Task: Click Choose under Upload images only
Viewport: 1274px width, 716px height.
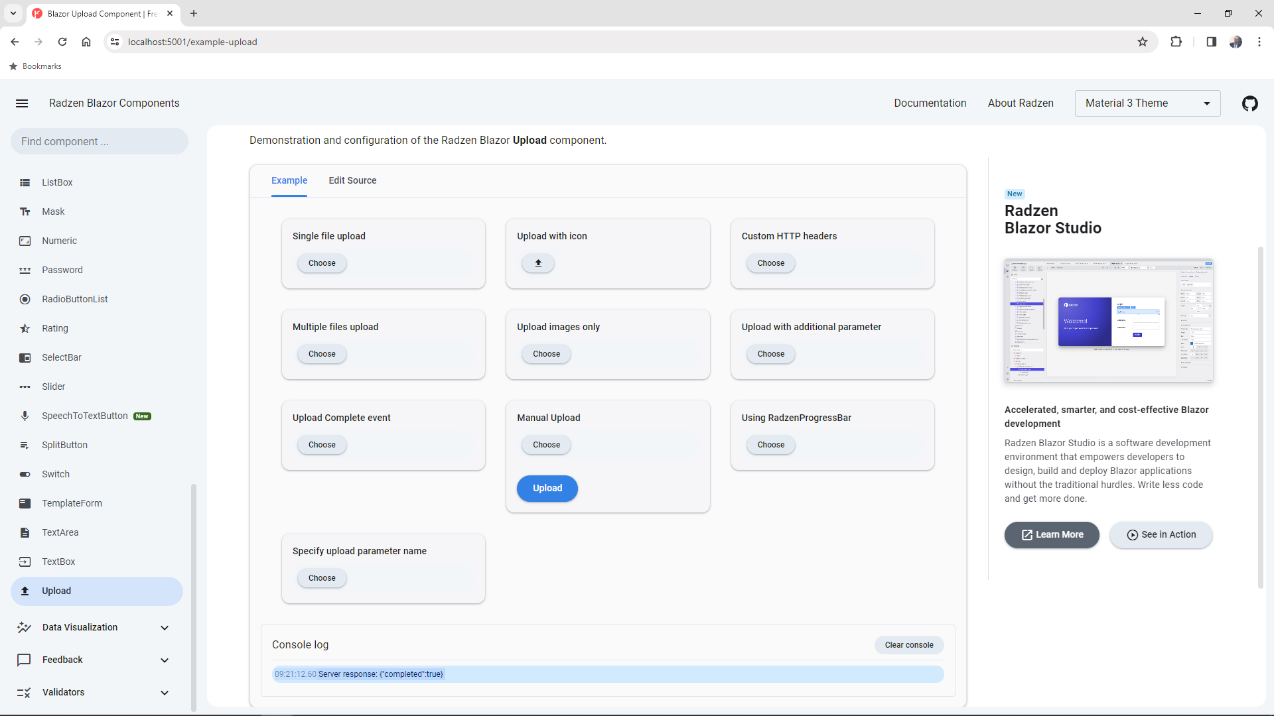Action: coord(546,354)
